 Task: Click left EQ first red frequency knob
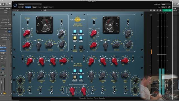30,61
